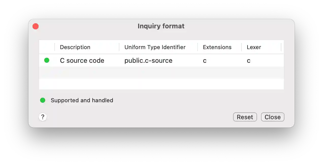Click the red window control button

coord(36,26)
